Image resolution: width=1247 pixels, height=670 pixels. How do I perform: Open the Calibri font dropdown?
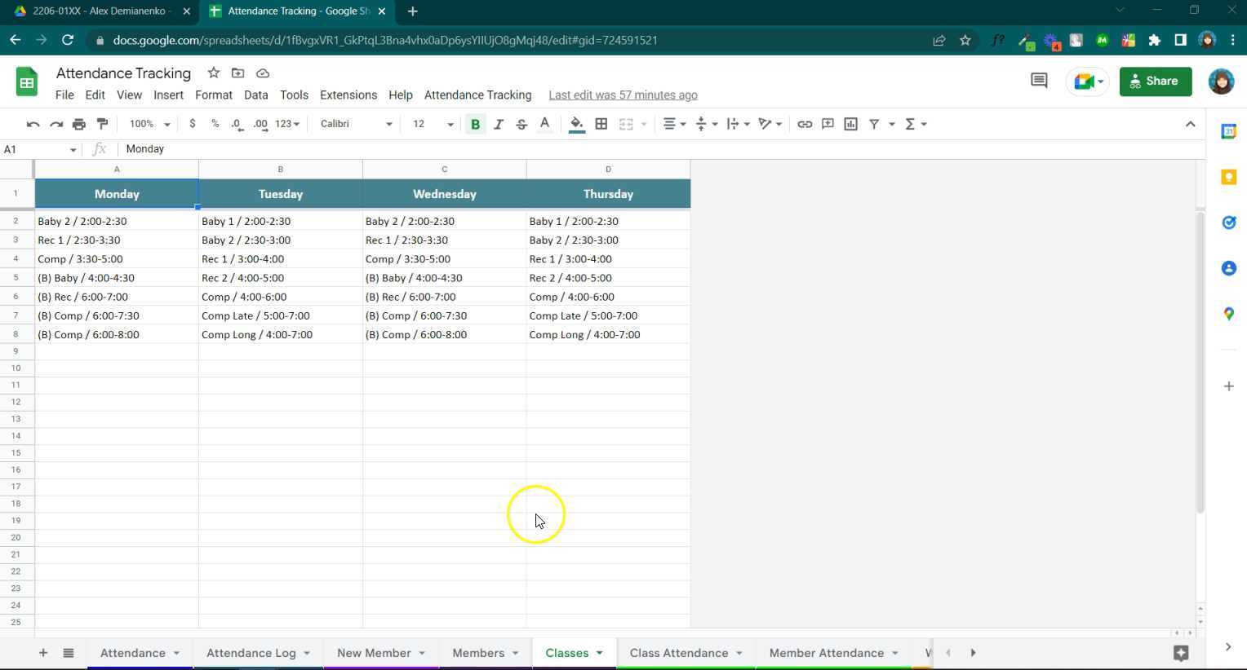point(356,124)
